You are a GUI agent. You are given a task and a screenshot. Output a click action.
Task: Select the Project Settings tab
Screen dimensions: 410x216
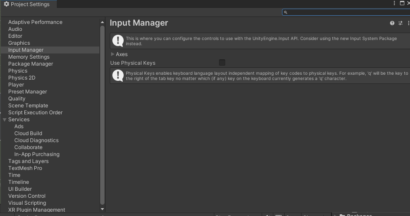click(x=29, y=4)
